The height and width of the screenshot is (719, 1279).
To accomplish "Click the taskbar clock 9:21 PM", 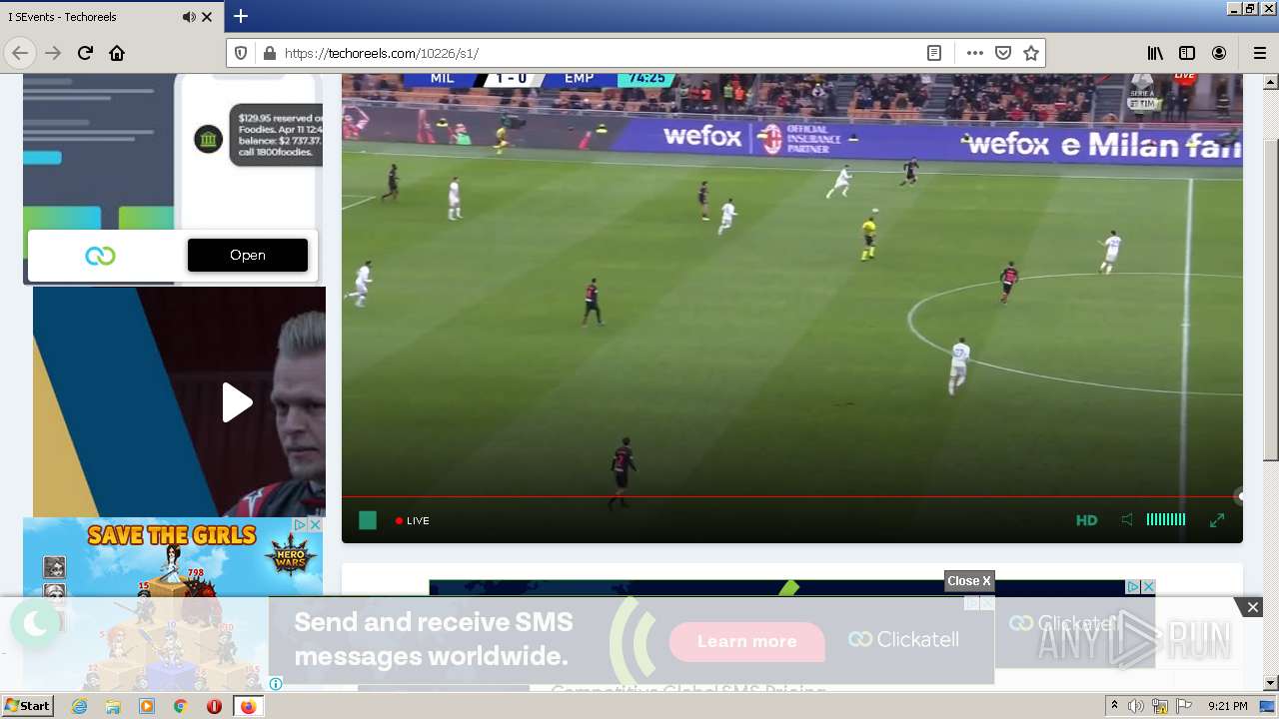I will (x=1227, y=706).
